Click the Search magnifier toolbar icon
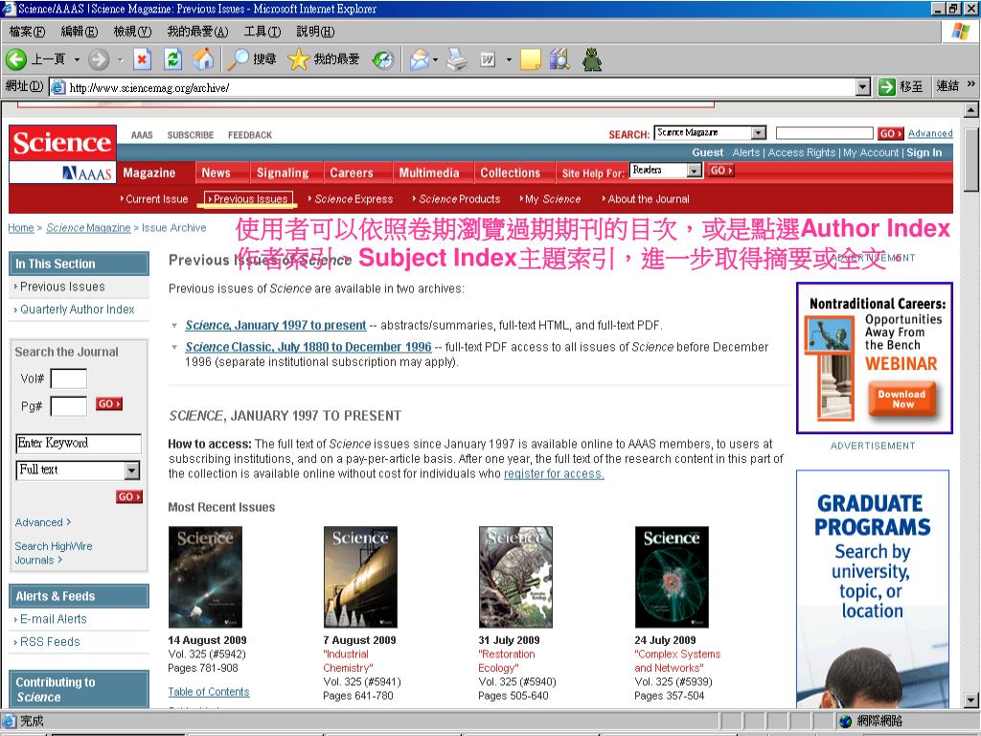The image size is (981, 736). [238, 59]
